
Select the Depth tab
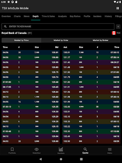(x=36, y=16)
